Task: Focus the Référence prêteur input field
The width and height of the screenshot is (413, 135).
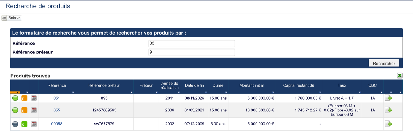Action: click(192, 52)
